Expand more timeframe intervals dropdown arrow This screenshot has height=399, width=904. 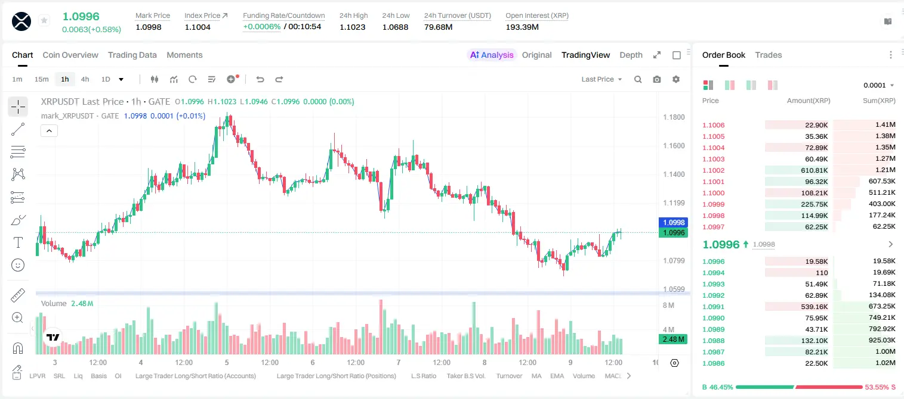(121, 79)
